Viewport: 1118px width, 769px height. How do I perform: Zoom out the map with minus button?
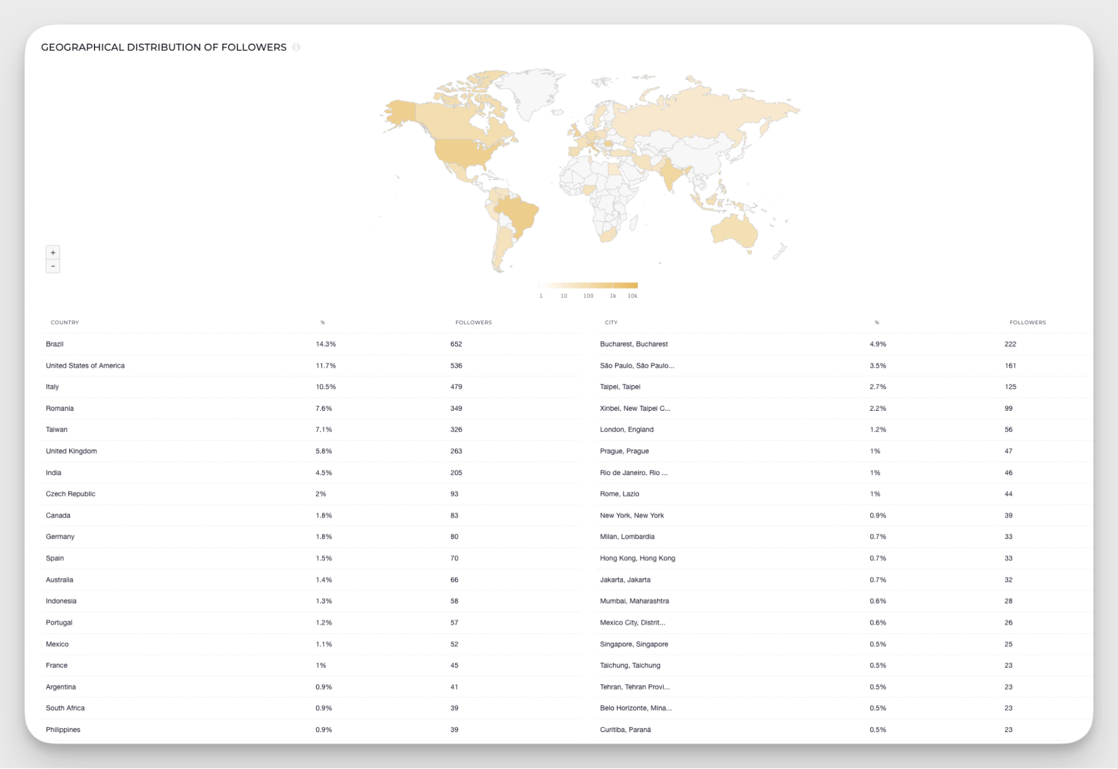pyautogui.click(x=53, y=266)
